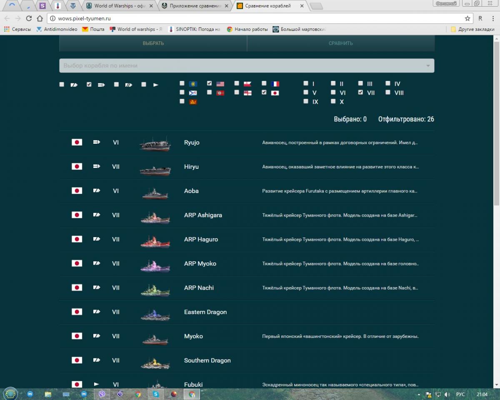Check the battleship class filter checkbox
This screenshot has width=500, height=400.
116,85
